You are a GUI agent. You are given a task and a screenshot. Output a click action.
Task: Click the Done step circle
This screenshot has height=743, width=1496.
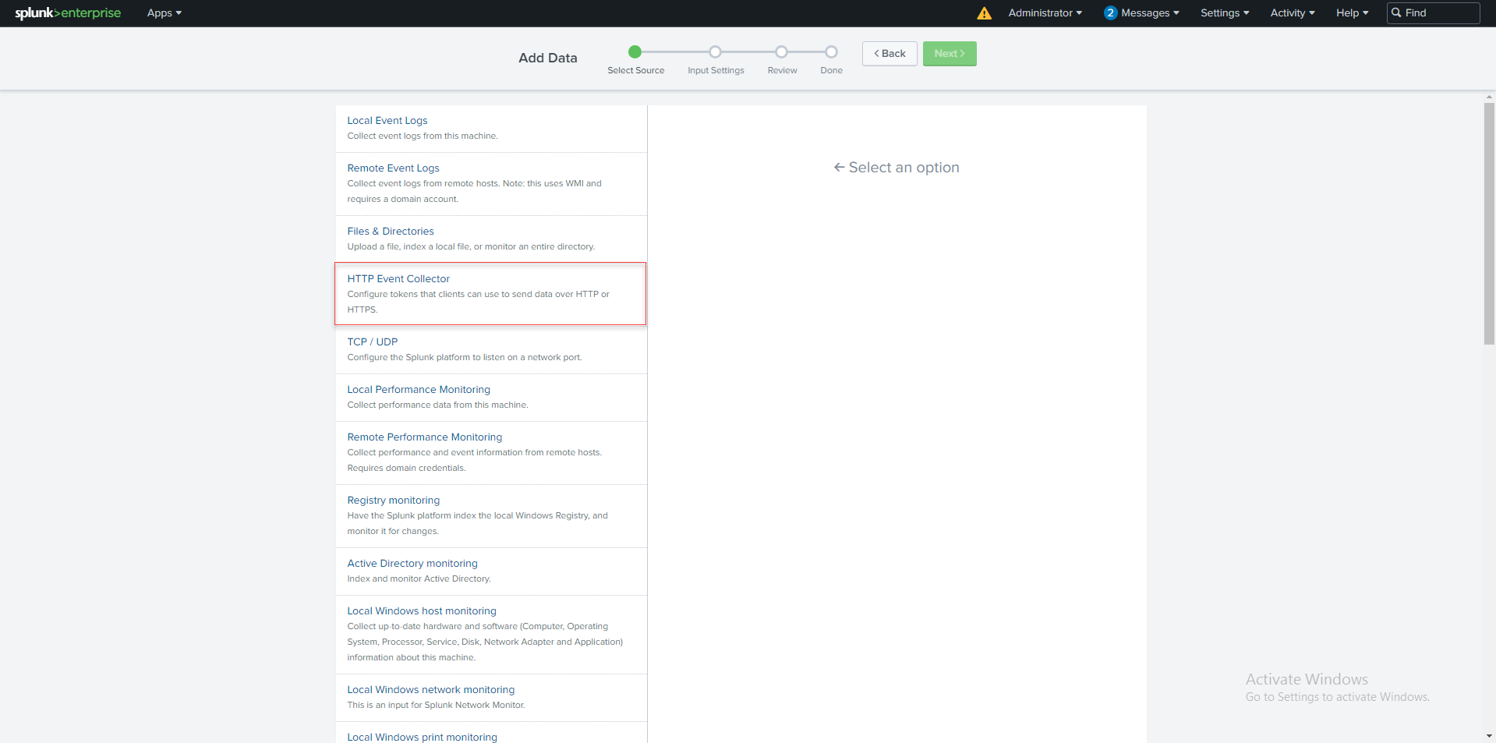click(831, 51)
